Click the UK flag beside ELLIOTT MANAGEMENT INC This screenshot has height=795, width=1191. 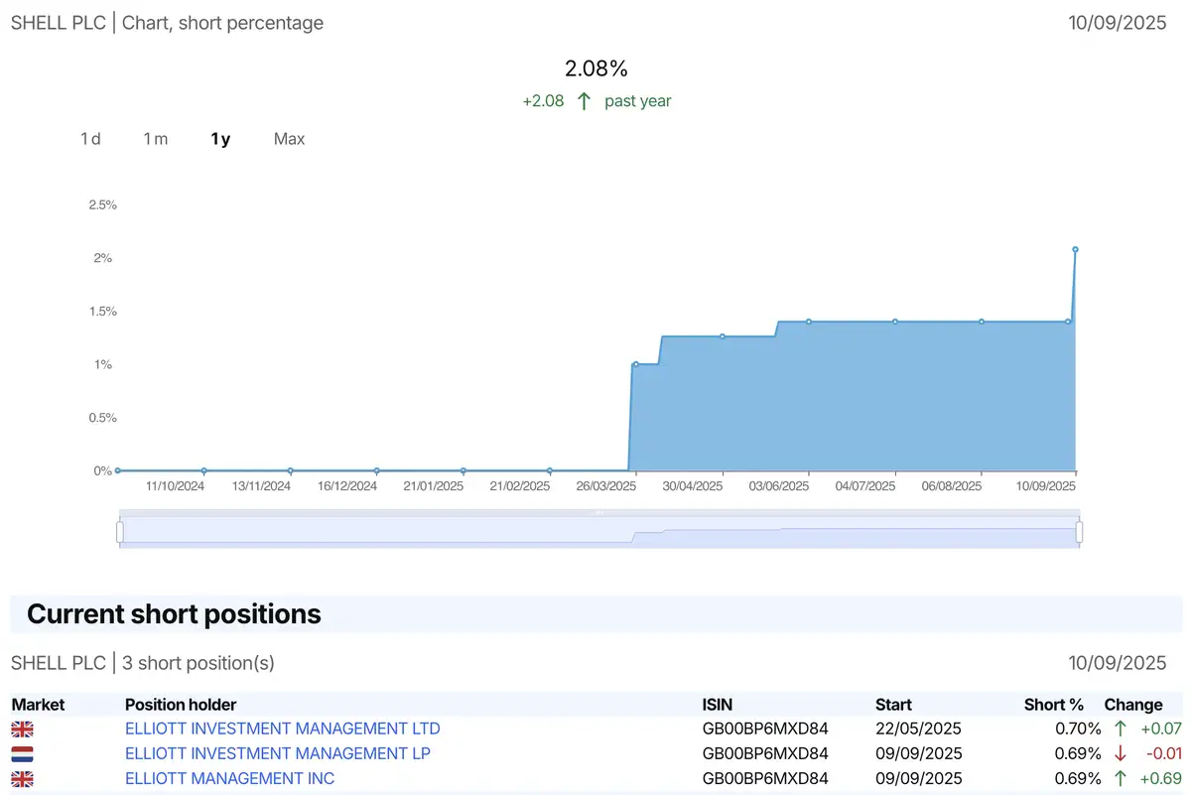click(x=22, y=780)
